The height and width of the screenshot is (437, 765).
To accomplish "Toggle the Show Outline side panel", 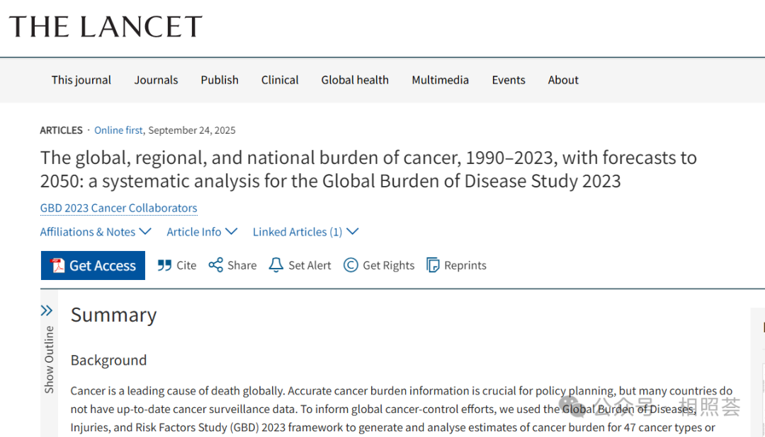I will coord(49,359).
